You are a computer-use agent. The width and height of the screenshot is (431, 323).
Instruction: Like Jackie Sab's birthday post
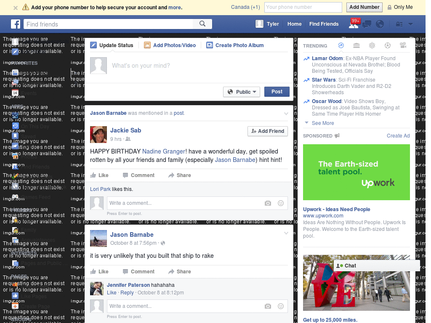coord(99,175)
